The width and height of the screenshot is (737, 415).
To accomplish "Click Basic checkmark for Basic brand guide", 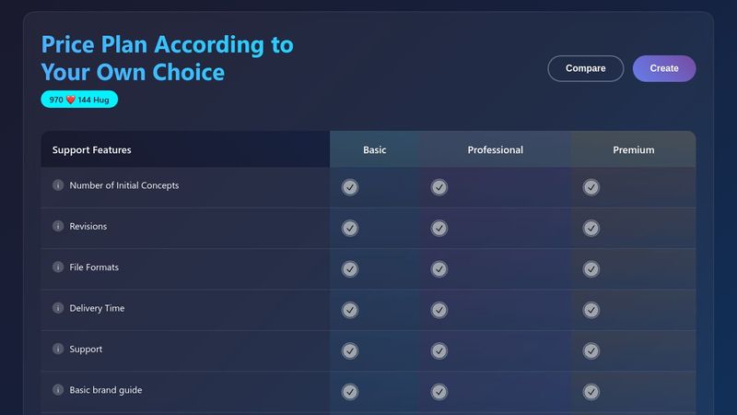I will pyautogui.click(x=350, y=392).
